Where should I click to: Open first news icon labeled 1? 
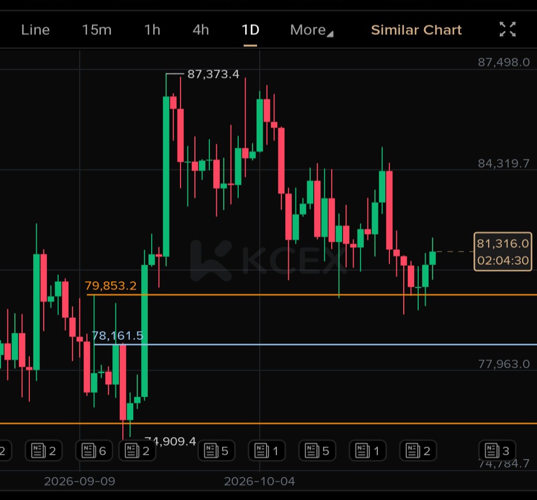pos(267,450)
